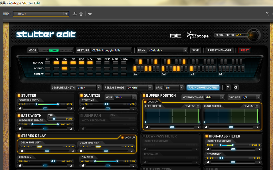Click the iZotope logo
Image resolution: width=273 pixels, height=170 pixels.
click(x=198, y=35)
